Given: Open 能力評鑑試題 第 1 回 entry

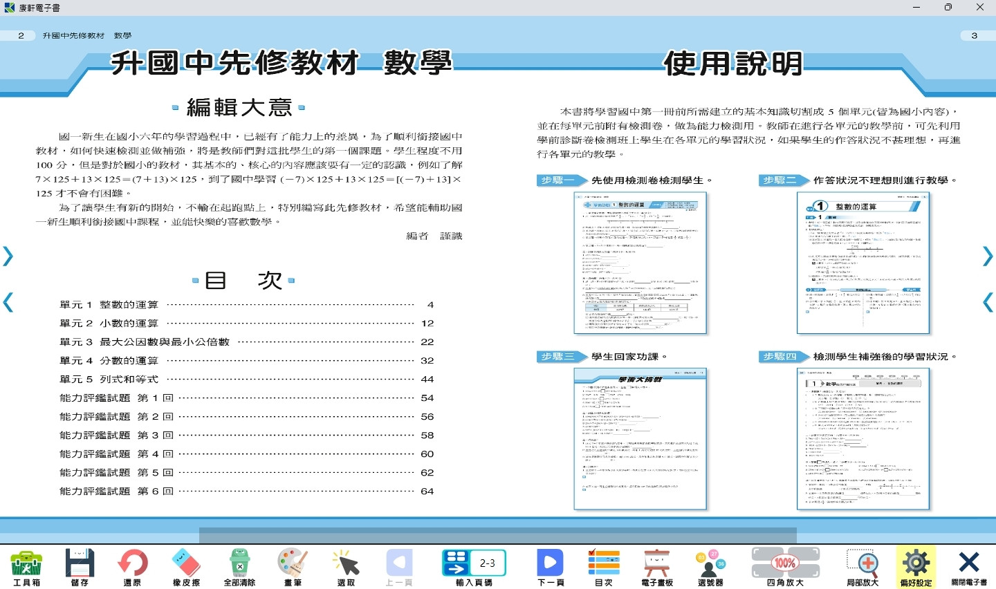Looking at the screenshot, I should [247, 398].
